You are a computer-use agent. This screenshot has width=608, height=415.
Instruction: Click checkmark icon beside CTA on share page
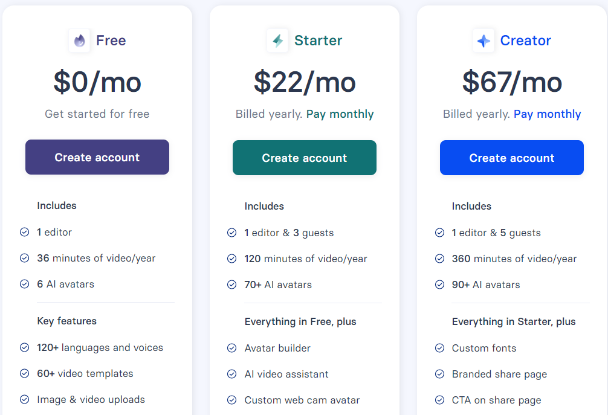tap(440, 400)
